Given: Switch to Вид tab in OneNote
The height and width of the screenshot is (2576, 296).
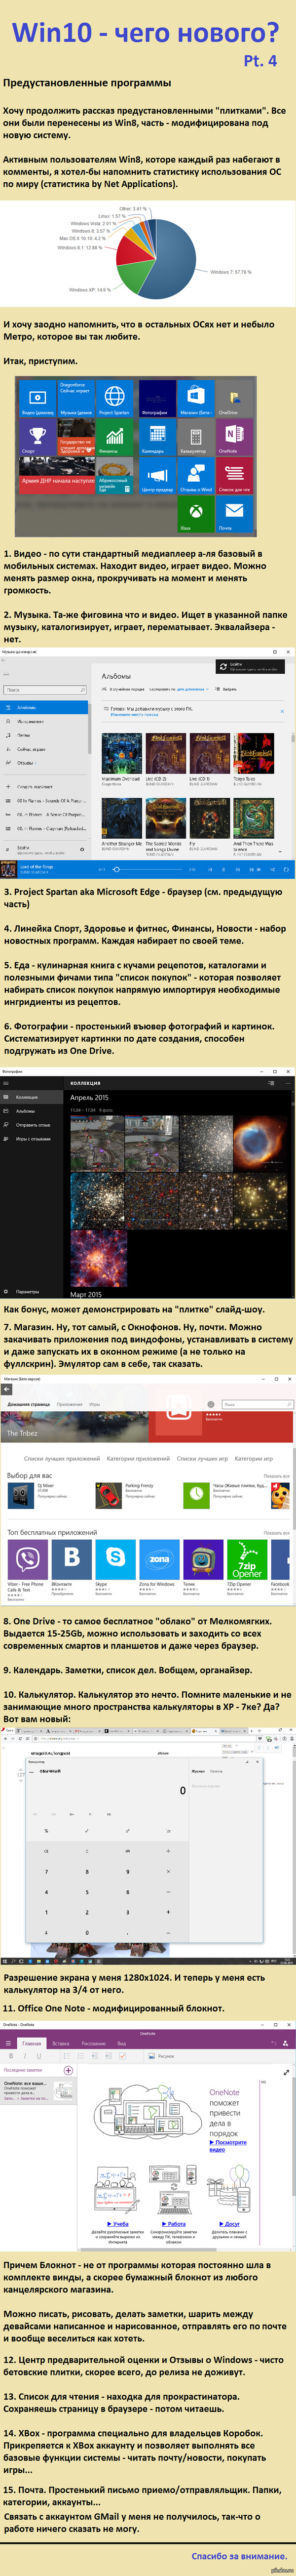Looking at the screenshot, I should (122, 2043).
